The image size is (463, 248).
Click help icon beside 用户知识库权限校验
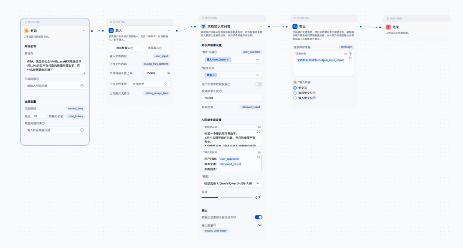click(x=229, y=84)
